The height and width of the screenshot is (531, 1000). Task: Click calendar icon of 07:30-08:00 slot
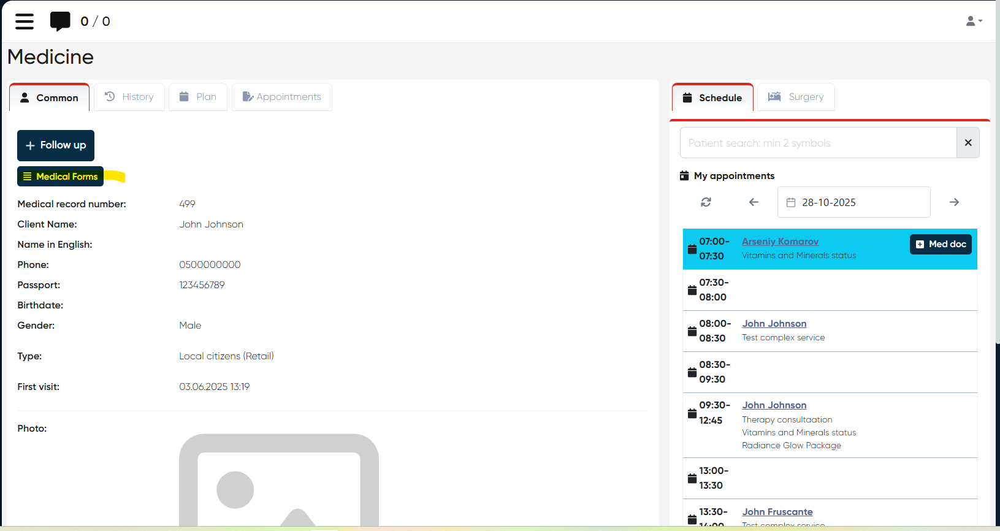point(692,290)
